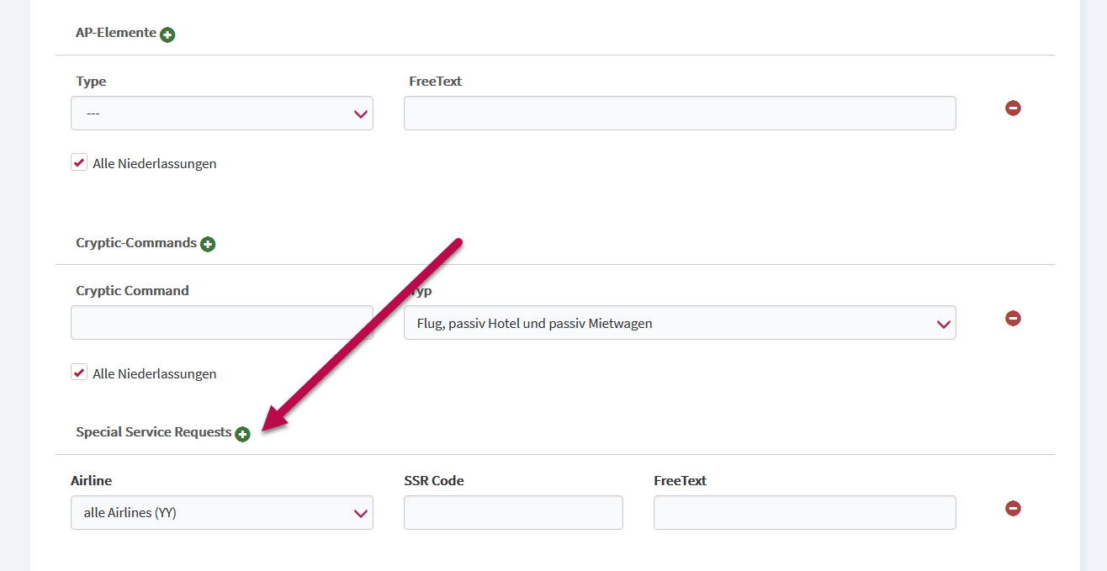Focus the FreeText field beside SSR Code

tap(804, 512)
